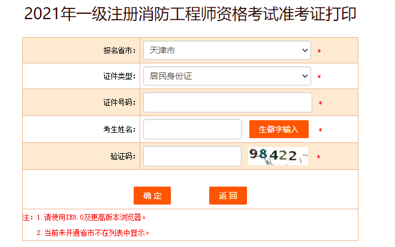Click the 考生姓名 field label

(x=119, y=129)
